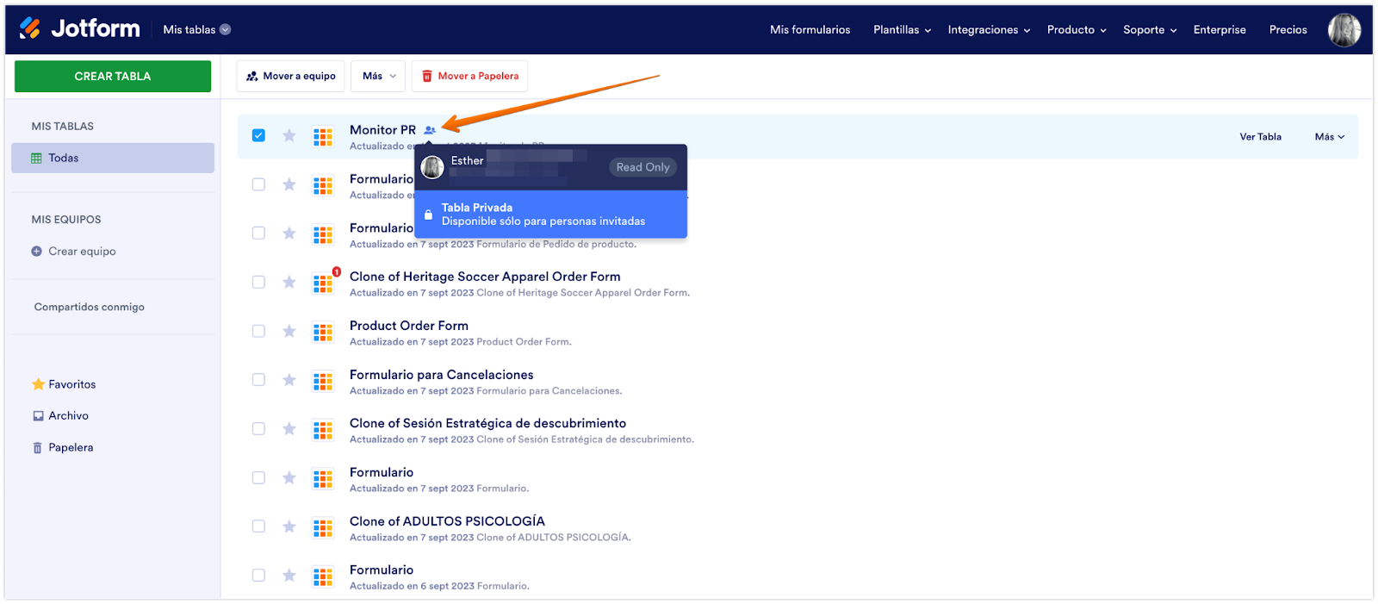The image size is (1378, 604).
Task: Expand the Soporte menu
Action: [1150, 29]
